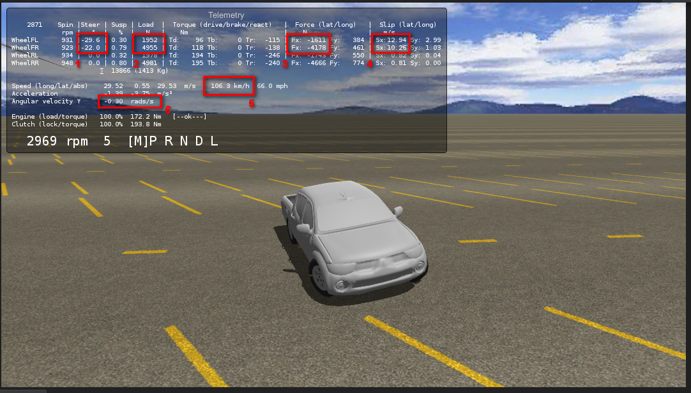Toggle the highlighted WheelFL steer value -29.6
The height and width of the screenshot is (393, 691).
point(91,40)
